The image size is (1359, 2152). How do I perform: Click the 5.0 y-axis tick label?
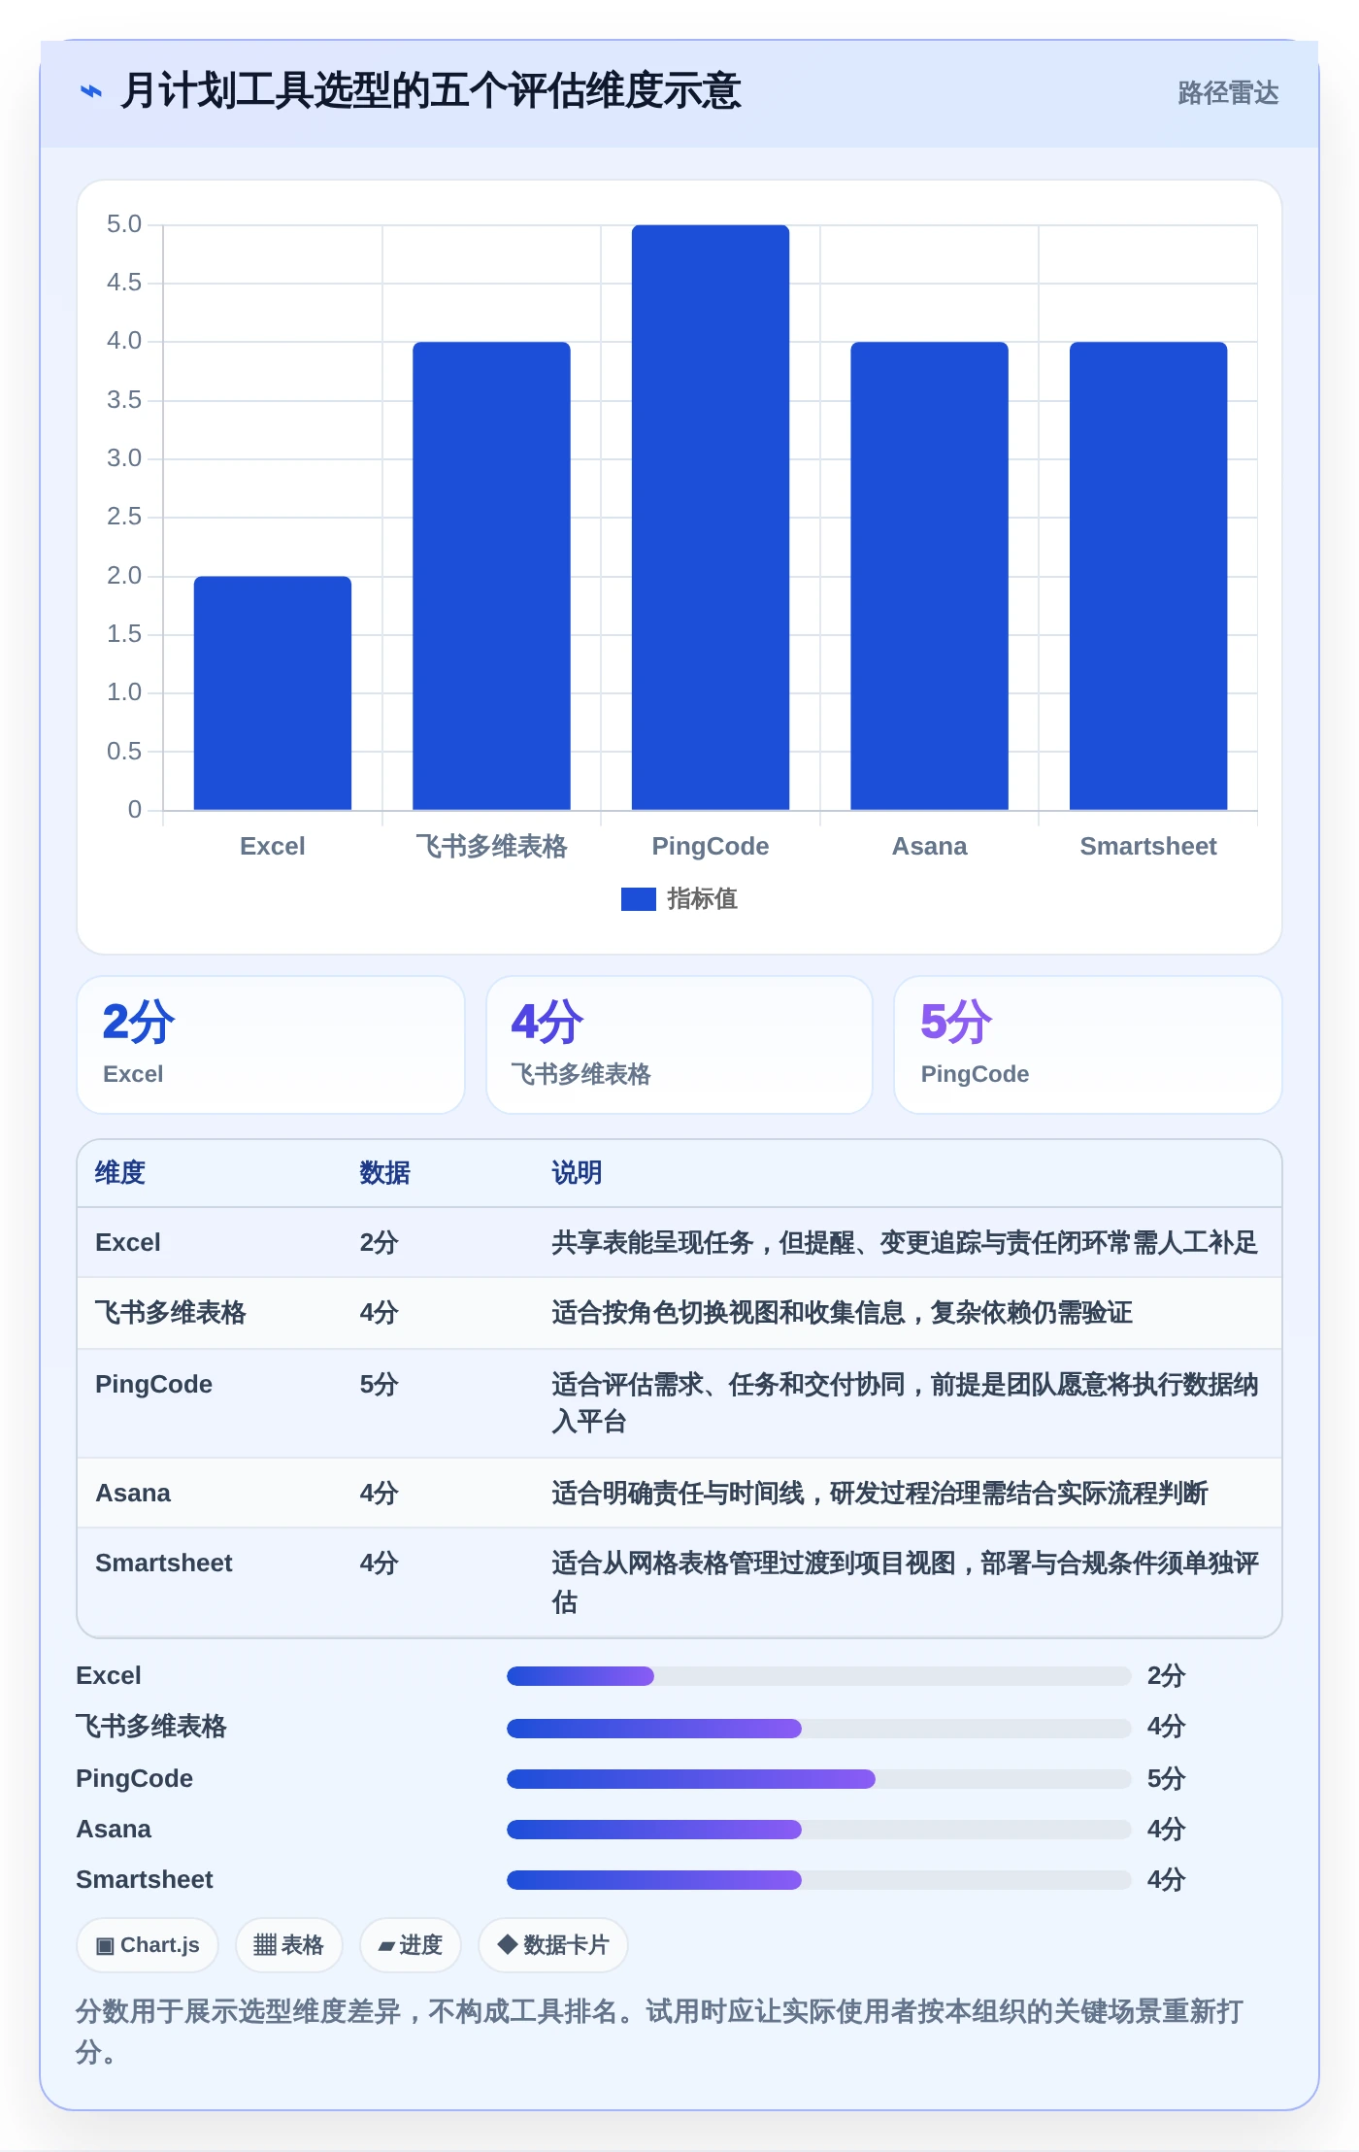coord(124,224)
